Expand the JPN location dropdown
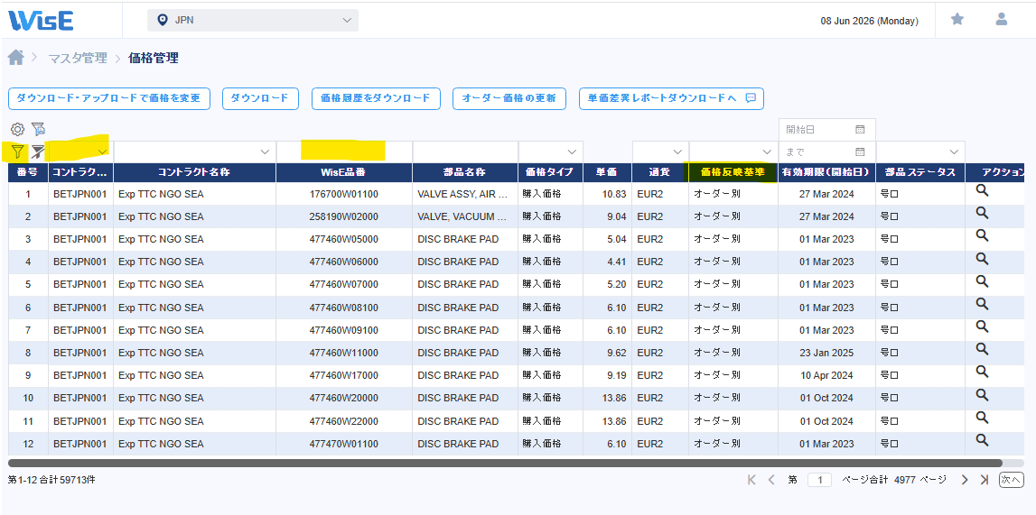The image size is (1036, 515). pyautogui.click(x=252, y=21)
